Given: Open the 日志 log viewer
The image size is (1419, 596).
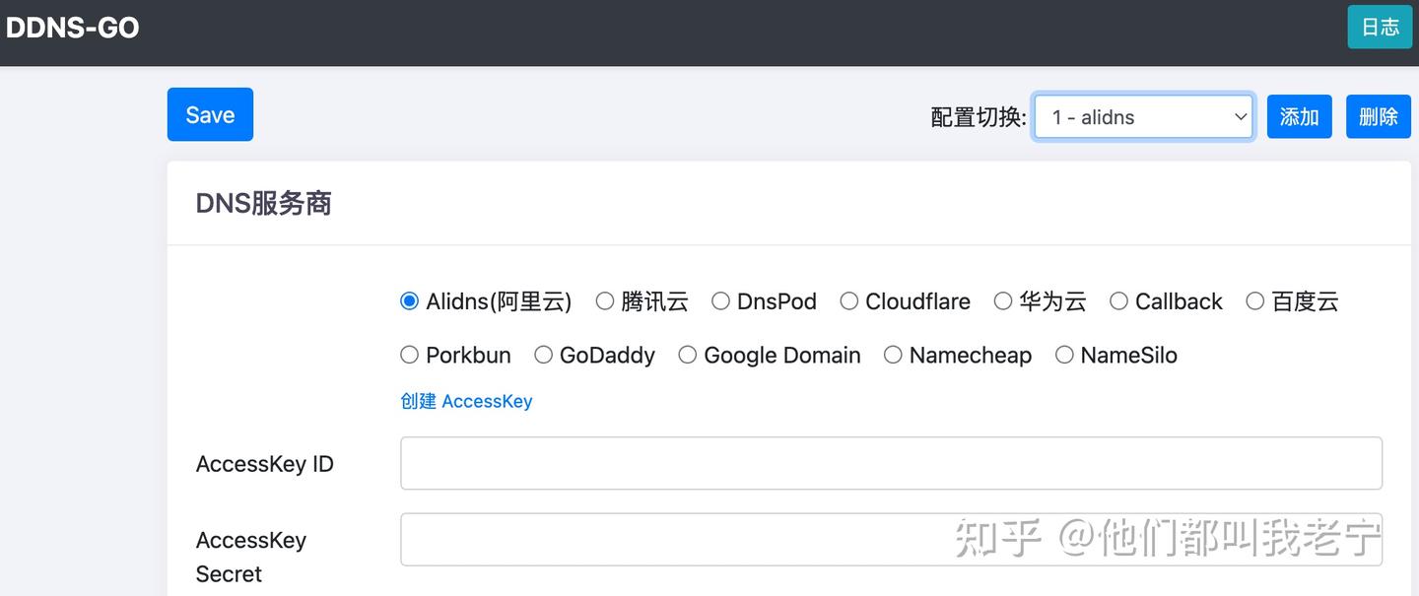Looking at the screenshot, I should click(1379, 27).
